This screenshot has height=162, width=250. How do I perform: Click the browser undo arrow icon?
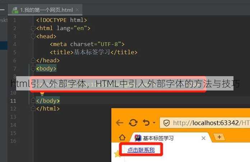click(146, 123)
